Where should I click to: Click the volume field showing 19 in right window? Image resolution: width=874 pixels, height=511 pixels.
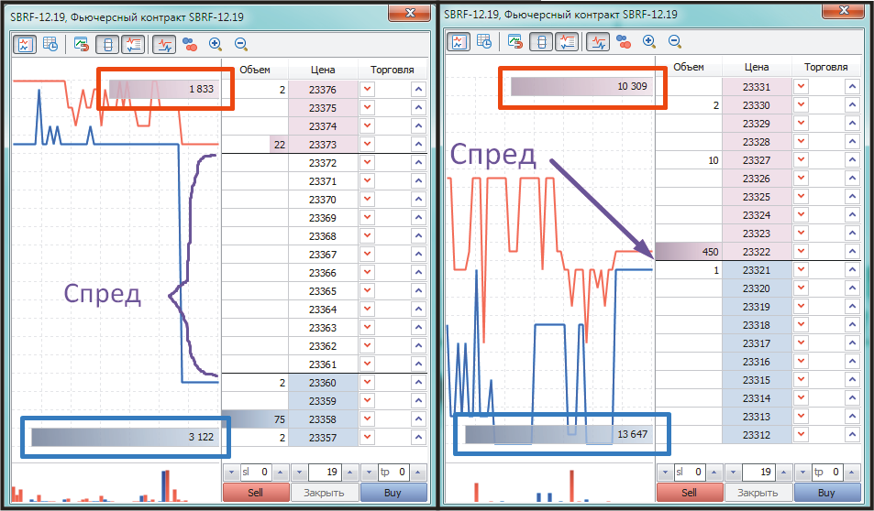tap(758, 473)
